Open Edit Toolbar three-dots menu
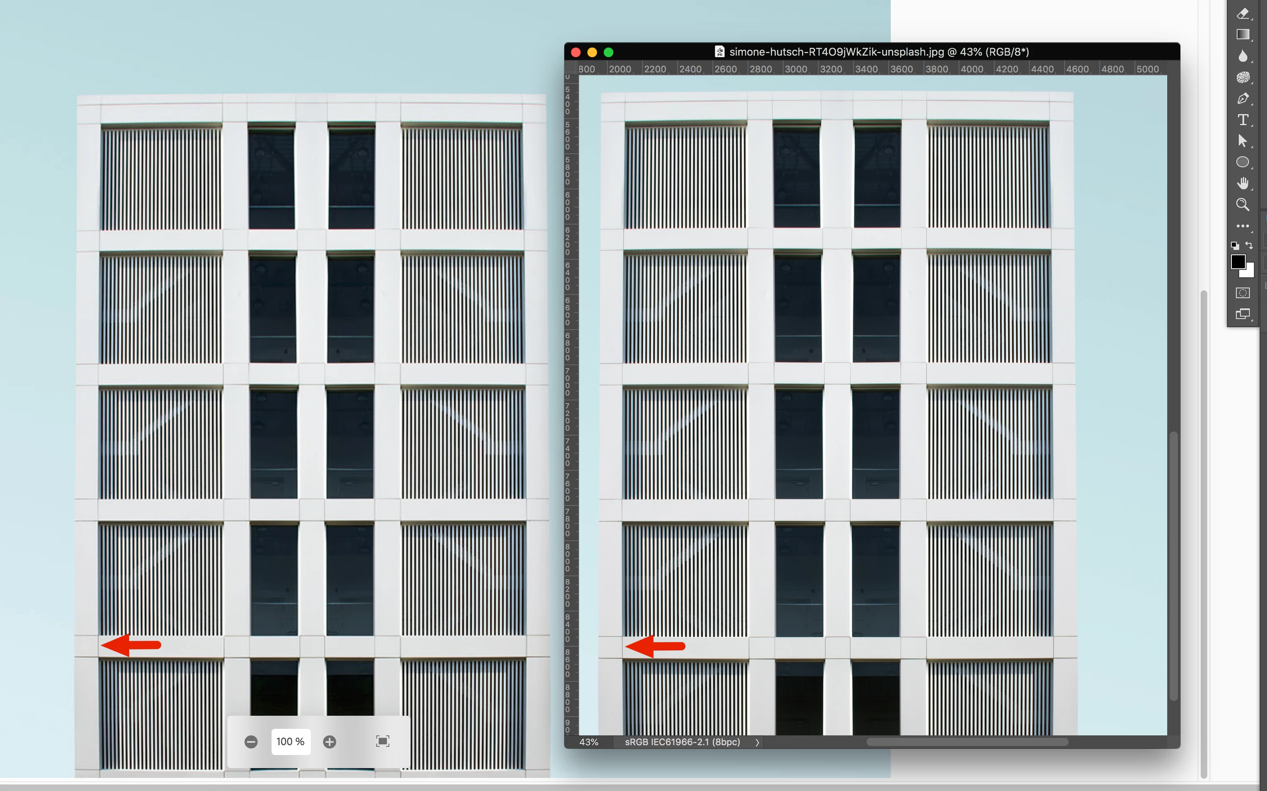1267x791 pixels. [1243, 226]
